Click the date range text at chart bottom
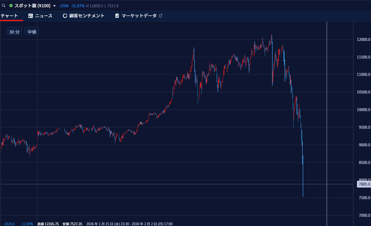This screenshot has width=371, height=226. [x=129, y=224]
